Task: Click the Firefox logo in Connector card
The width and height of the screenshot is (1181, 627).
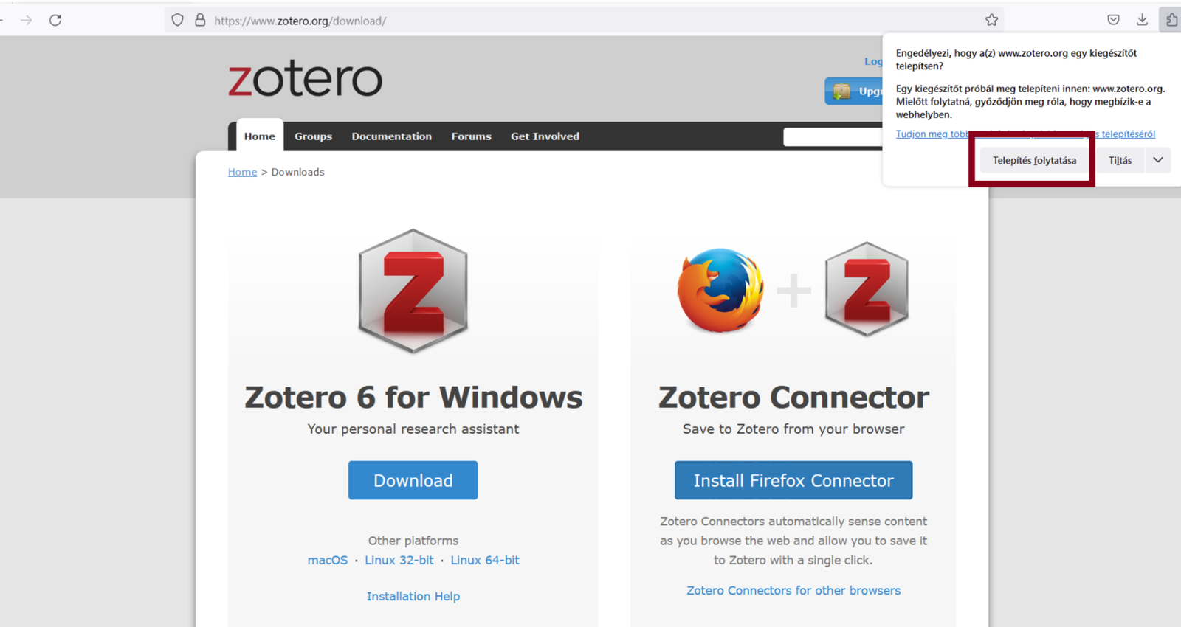Action: click(x=720, y=290)
